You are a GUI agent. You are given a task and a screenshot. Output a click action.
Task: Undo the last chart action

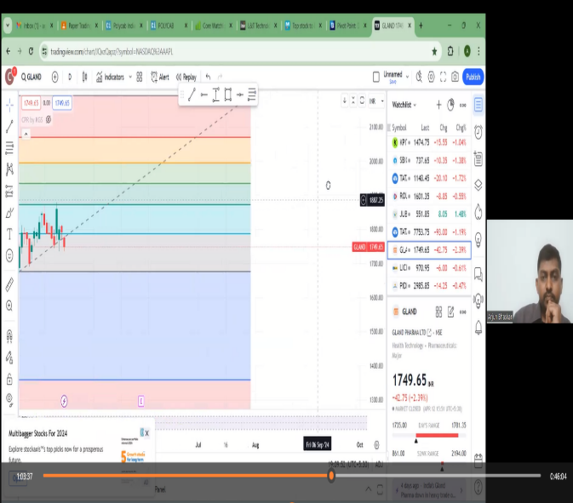(x=209, y=77)
